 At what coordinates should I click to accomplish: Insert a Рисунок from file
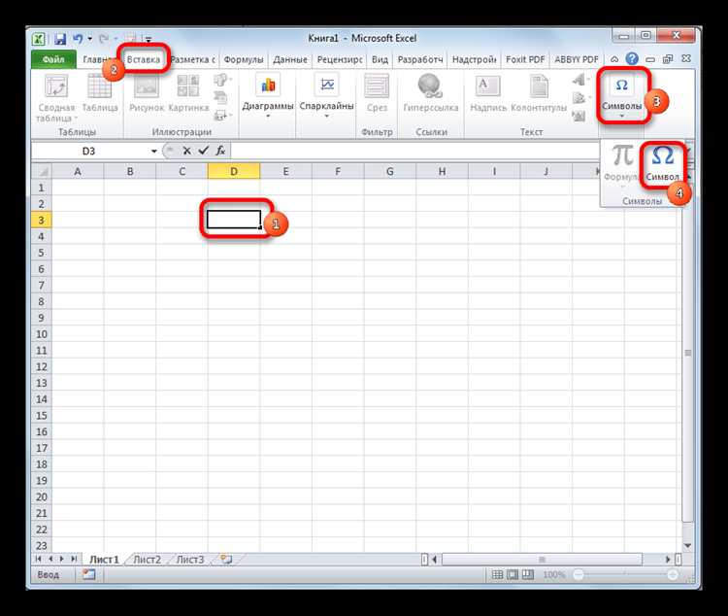[147, 93]
